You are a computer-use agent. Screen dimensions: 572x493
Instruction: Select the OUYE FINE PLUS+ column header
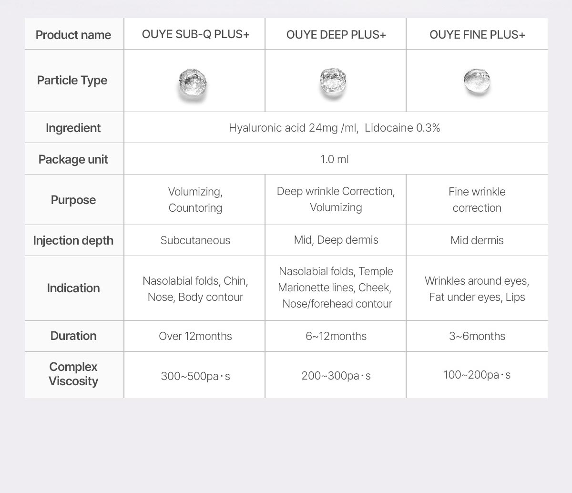(x=477, y=35)
